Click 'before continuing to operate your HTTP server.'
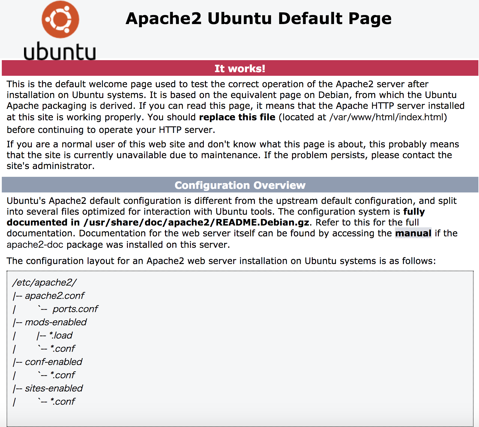This screenshot has width=479, height=427. (x=111, y=130)
